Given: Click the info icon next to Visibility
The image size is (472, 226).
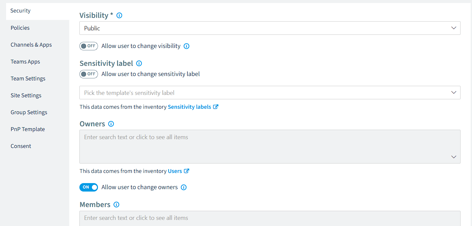Looking at the screenshot, I should click(119, 15).
